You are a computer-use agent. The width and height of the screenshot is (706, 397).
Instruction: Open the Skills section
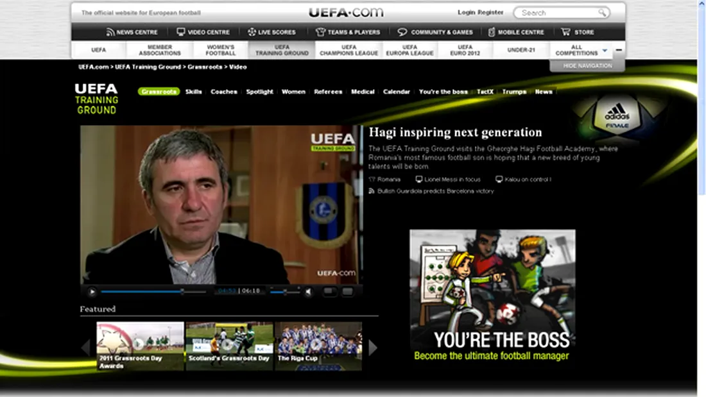(x=194, y=91)
